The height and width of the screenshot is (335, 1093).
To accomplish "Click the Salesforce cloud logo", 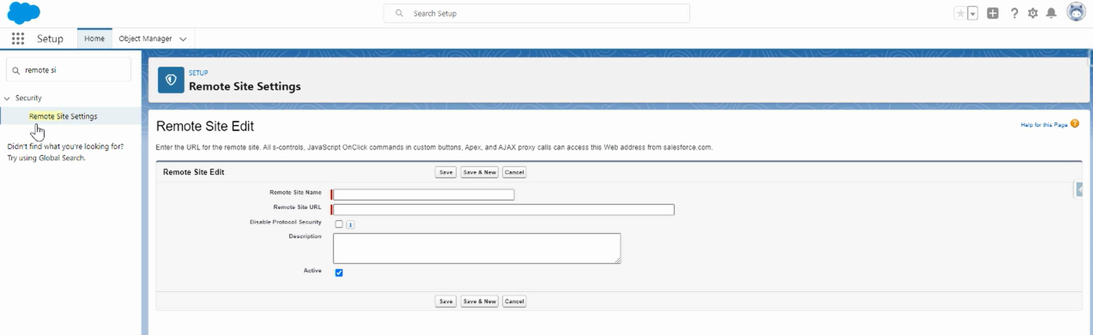I will point(24,13).
